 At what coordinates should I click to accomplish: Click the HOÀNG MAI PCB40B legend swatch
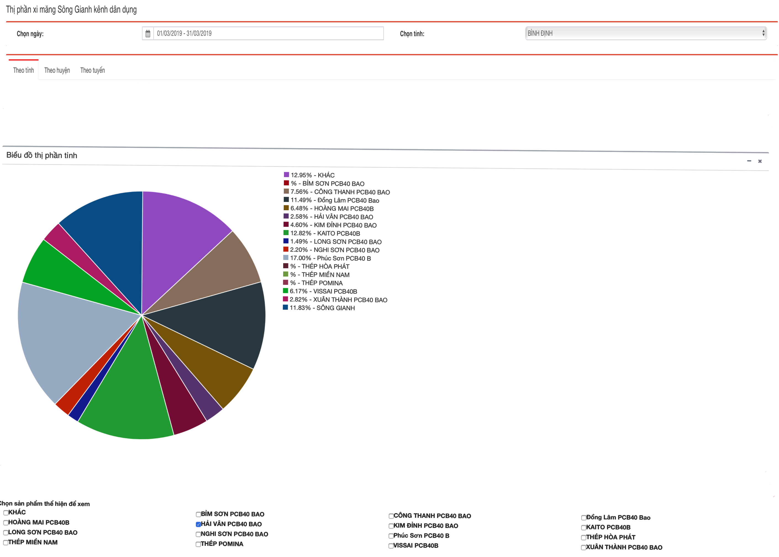286,207
